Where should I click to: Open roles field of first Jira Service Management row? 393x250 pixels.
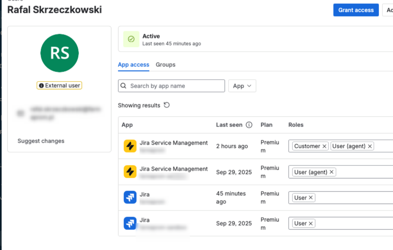pos(341,146)
